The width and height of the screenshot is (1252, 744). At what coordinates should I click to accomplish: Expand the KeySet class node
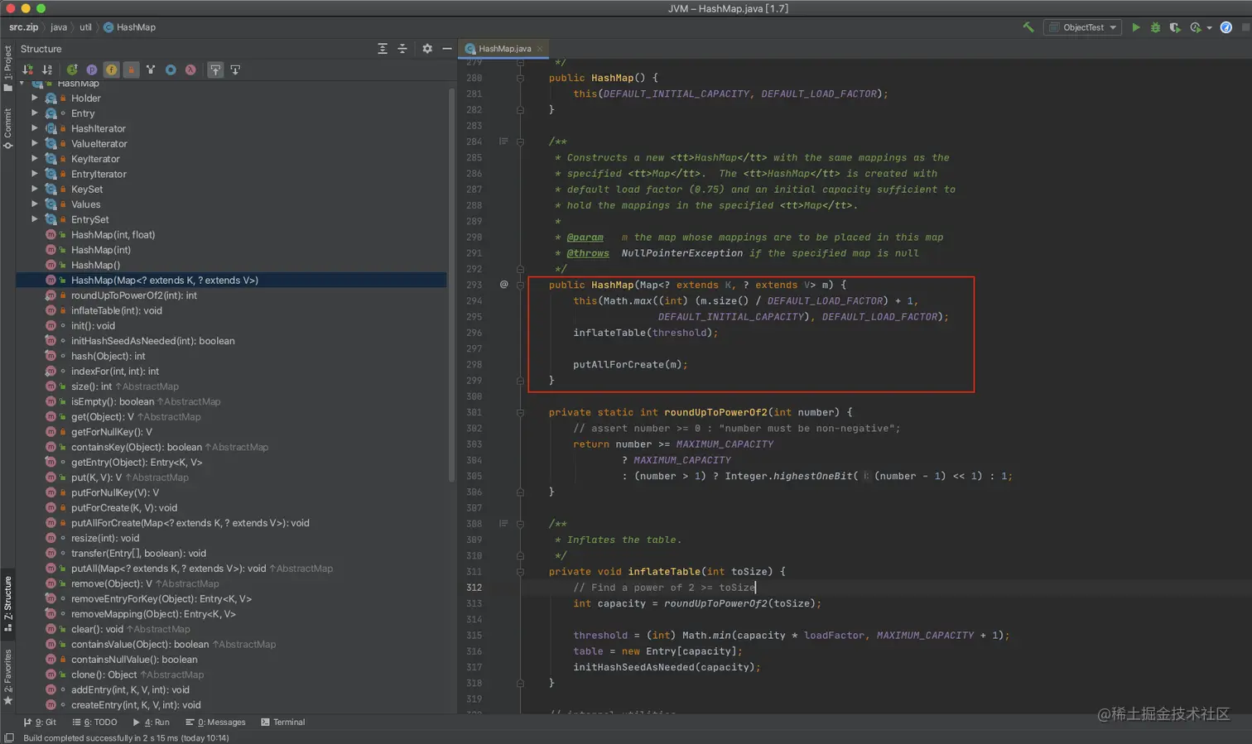pos(35,189)
